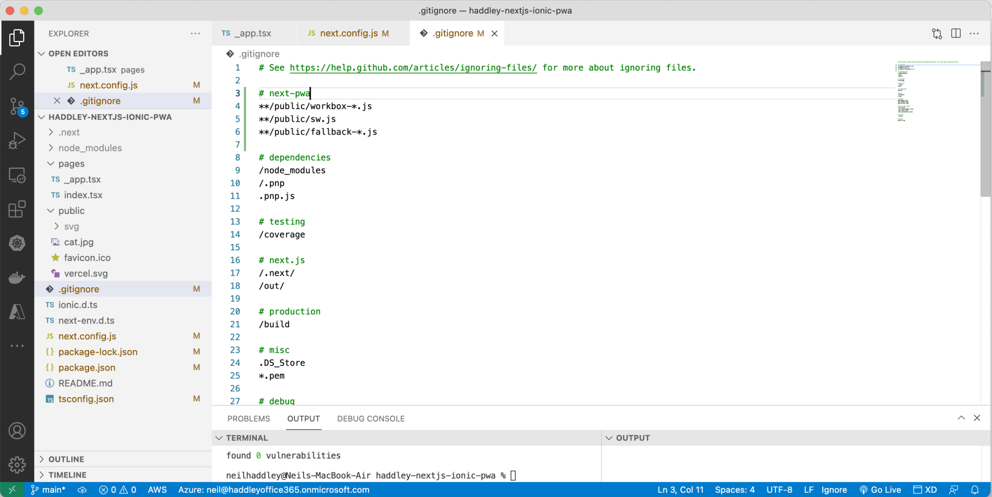
Task: Click the split editor right icon
Action: point(956,33)
